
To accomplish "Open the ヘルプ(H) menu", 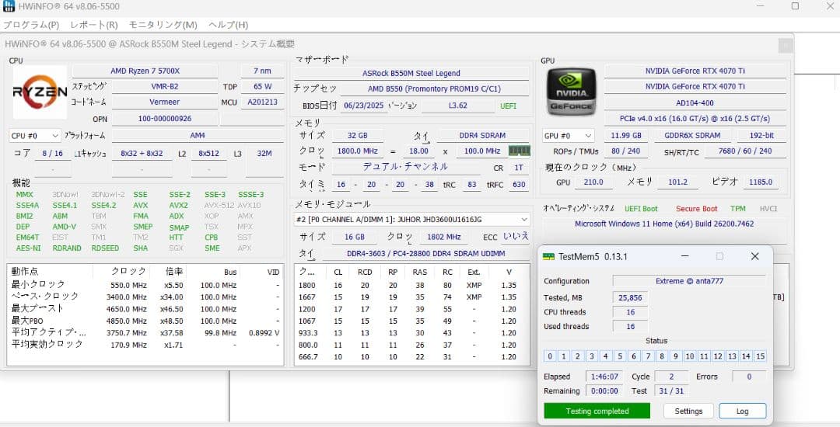I will (228, 25).
